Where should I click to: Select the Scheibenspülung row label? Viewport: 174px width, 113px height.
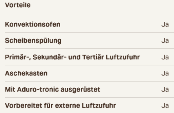click(33, 41)
